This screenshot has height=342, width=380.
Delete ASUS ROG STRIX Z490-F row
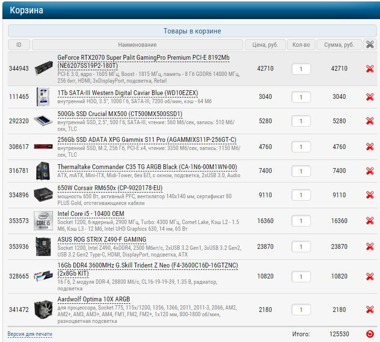[370, 246]
